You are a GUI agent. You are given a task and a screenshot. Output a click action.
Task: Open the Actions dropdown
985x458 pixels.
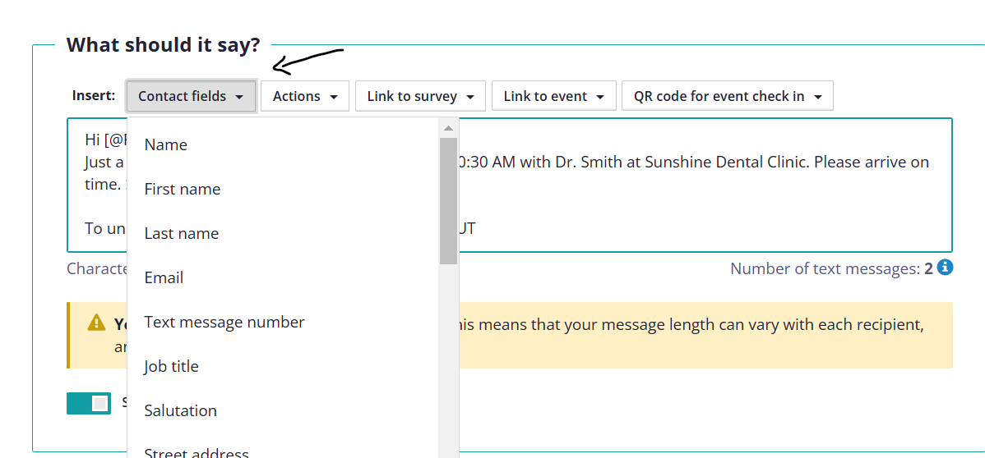pyautogui.click(x=305, y=96)
